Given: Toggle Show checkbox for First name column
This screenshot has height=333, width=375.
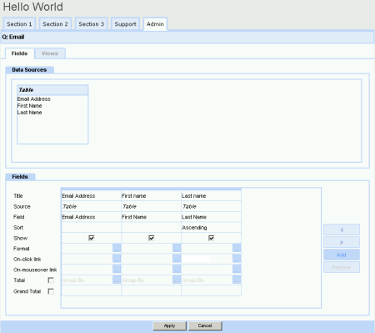Looking at the screenshot, I should tap(152, 238).
